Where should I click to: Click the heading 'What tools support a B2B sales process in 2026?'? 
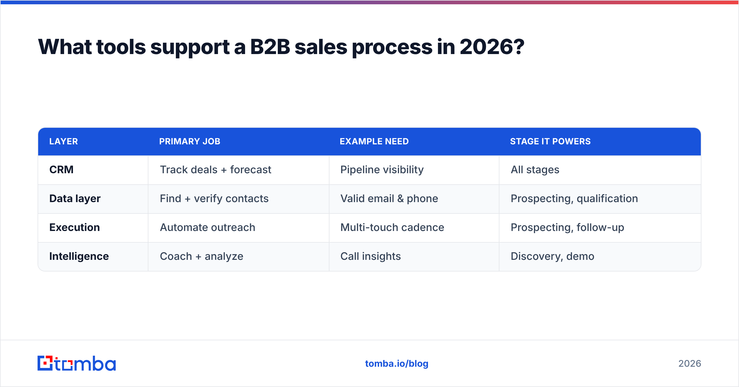[x=281, y=47]
